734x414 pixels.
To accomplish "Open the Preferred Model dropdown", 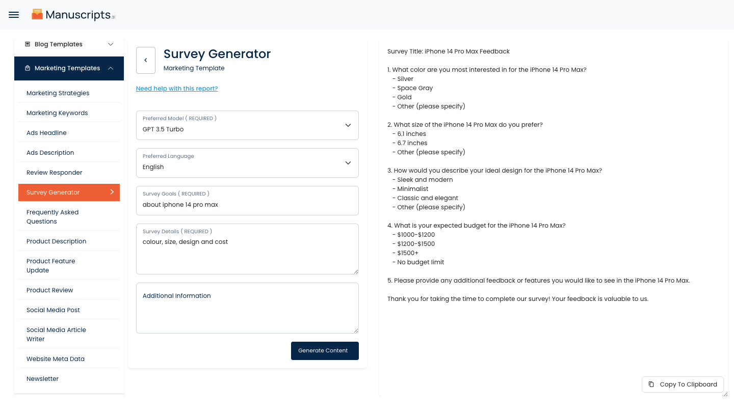I will coord(247,125).
